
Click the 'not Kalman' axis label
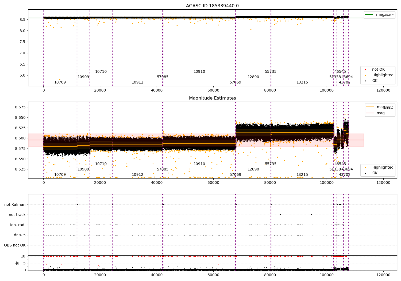(x=15, y=205)
